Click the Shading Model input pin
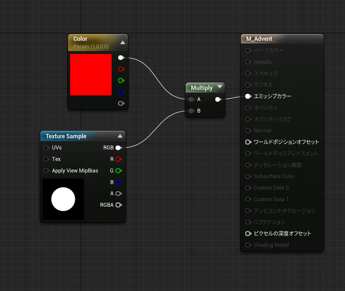The width and height of the screenshot is (345, 291). [x=248, y=245]
